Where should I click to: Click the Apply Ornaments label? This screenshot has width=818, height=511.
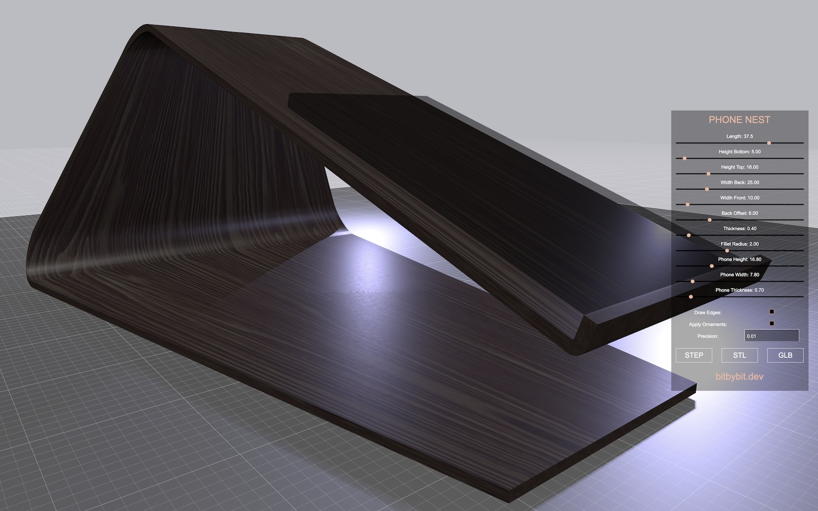point(708,325)
